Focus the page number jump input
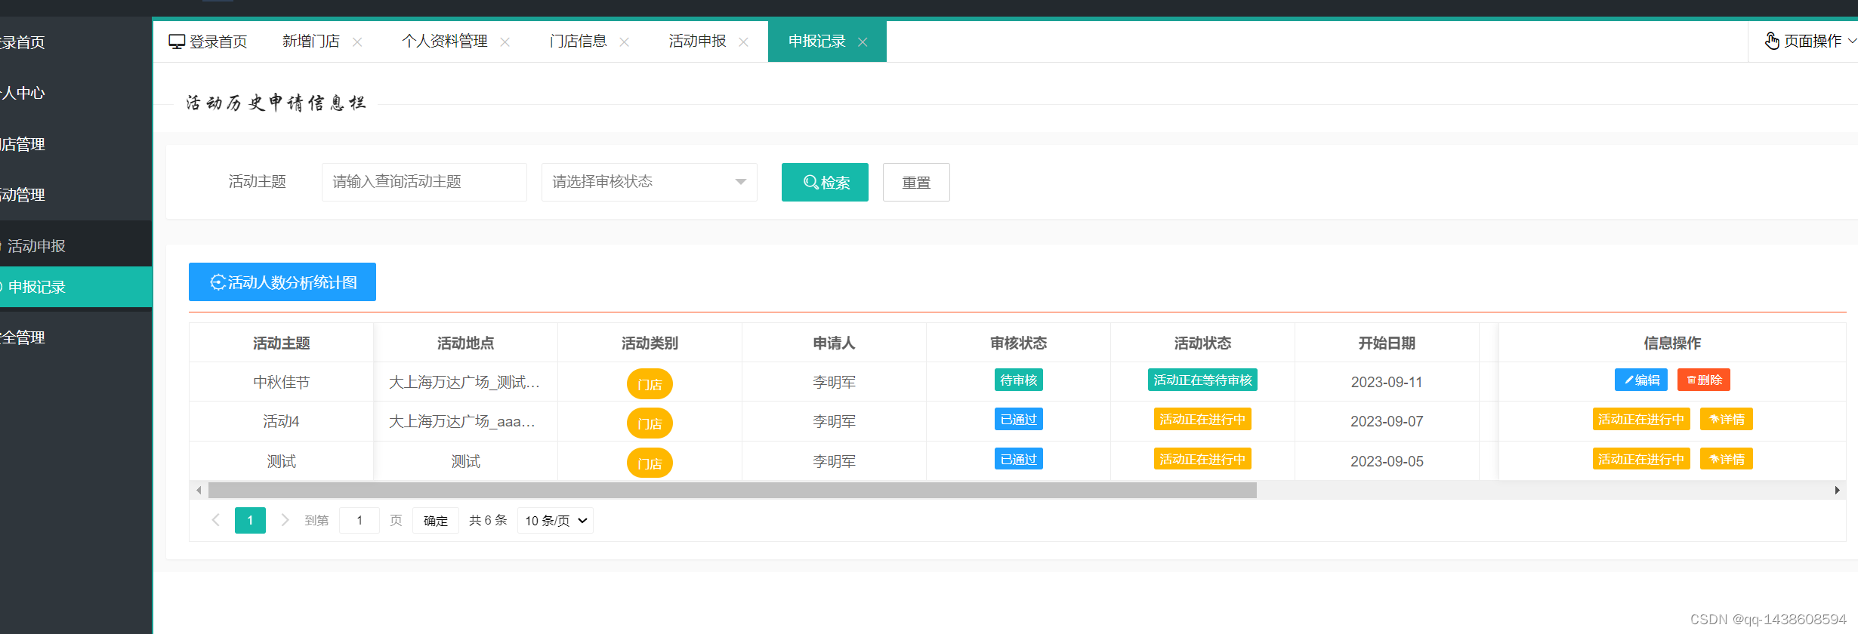The height and width of the screenshot is (634, 1858). pos(360,520)
